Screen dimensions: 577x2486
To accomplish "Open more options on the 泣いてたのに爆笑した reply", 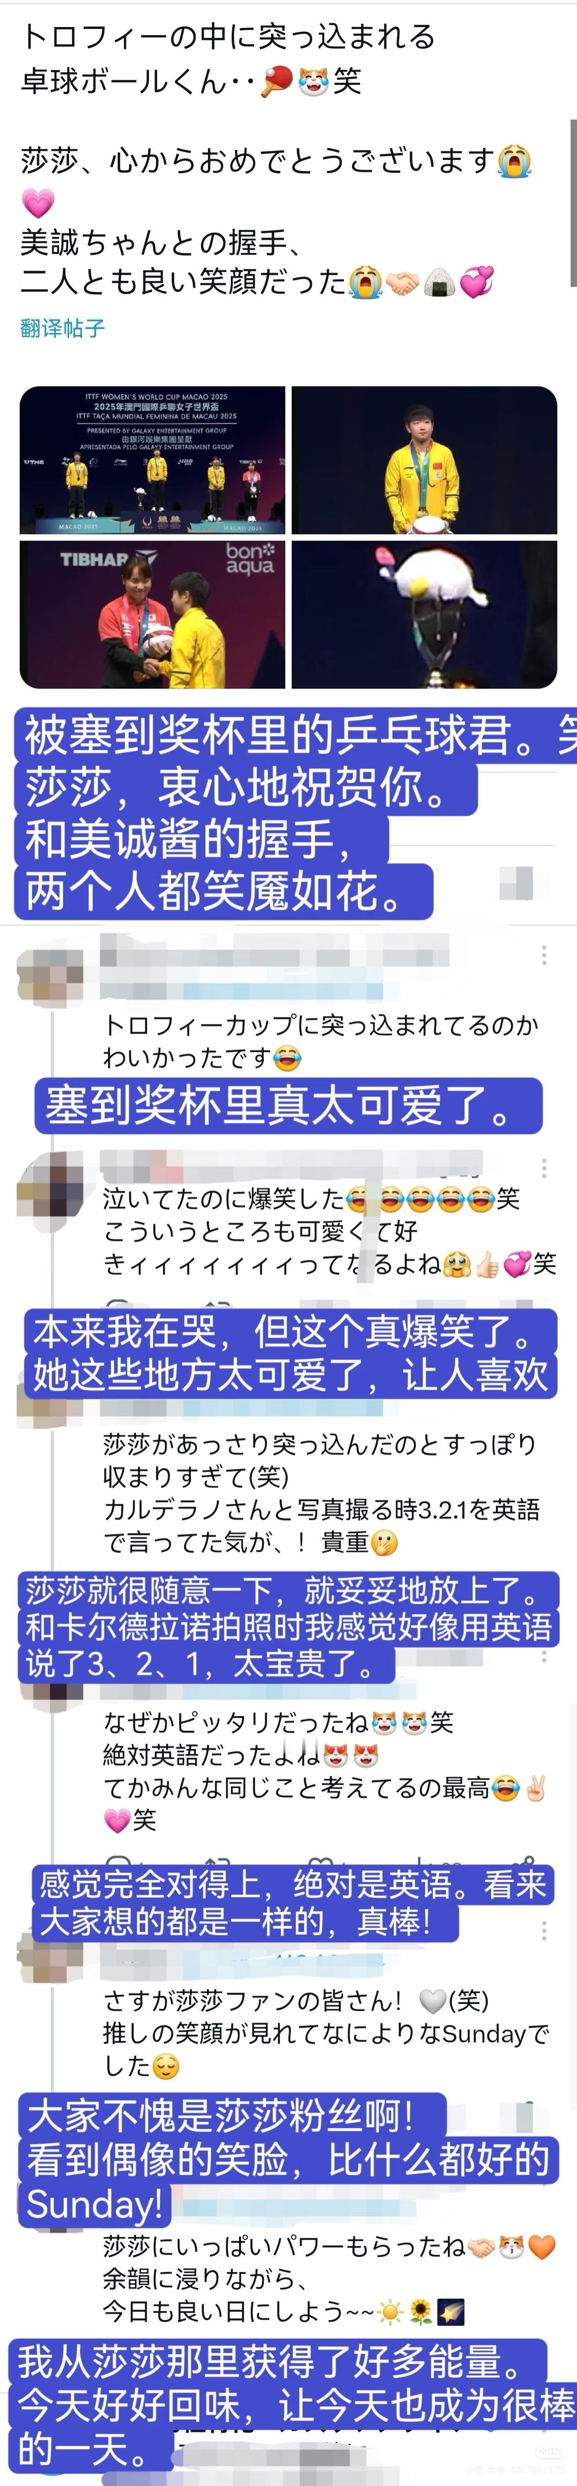I will pyautogui.click(x=544, y=1168).
